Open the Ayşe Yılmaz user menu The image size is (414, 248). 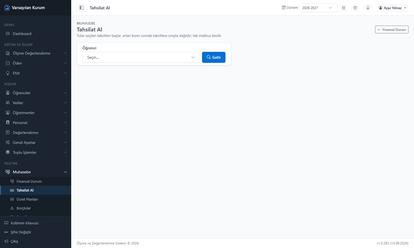[392, 8]
